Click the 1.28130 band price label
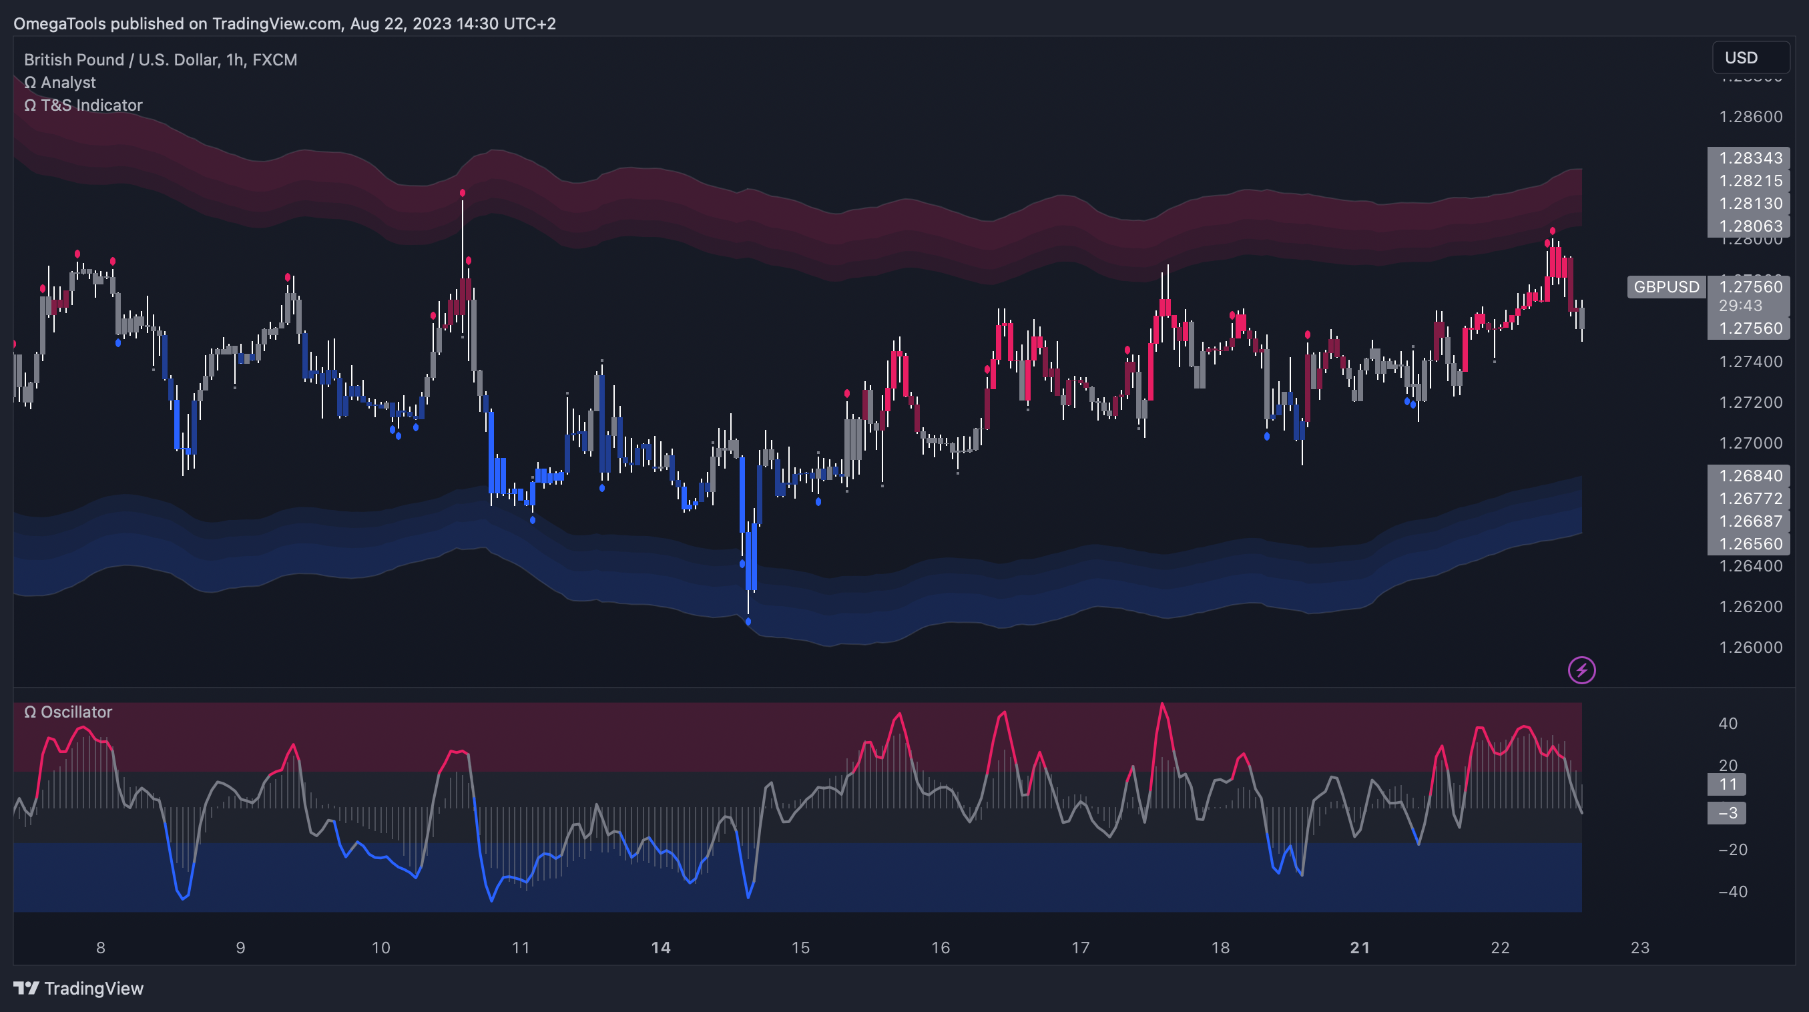Viewport: 1809px width, 1012px height. coord(1750,203)
